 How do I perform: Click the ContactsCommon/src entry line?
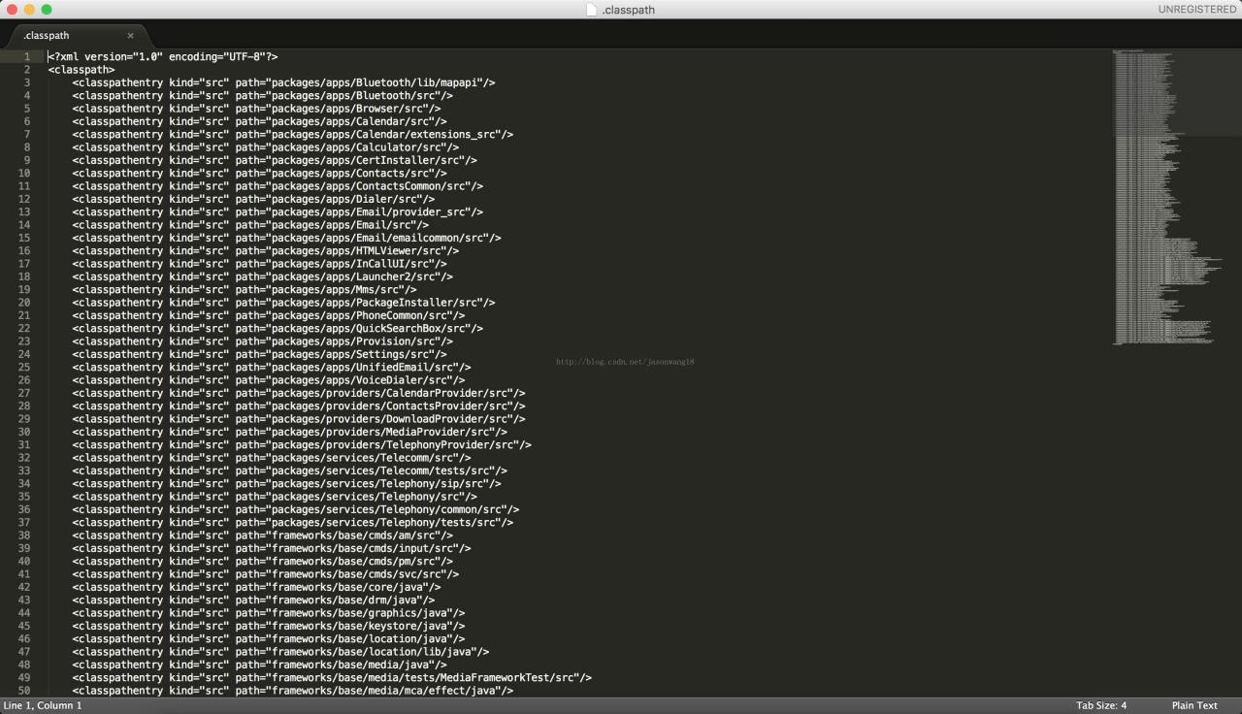278,186
